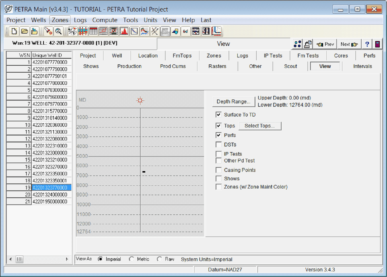The image size is (387, 277).
Task: Click the new project document icon
Action: coord(14,31)
